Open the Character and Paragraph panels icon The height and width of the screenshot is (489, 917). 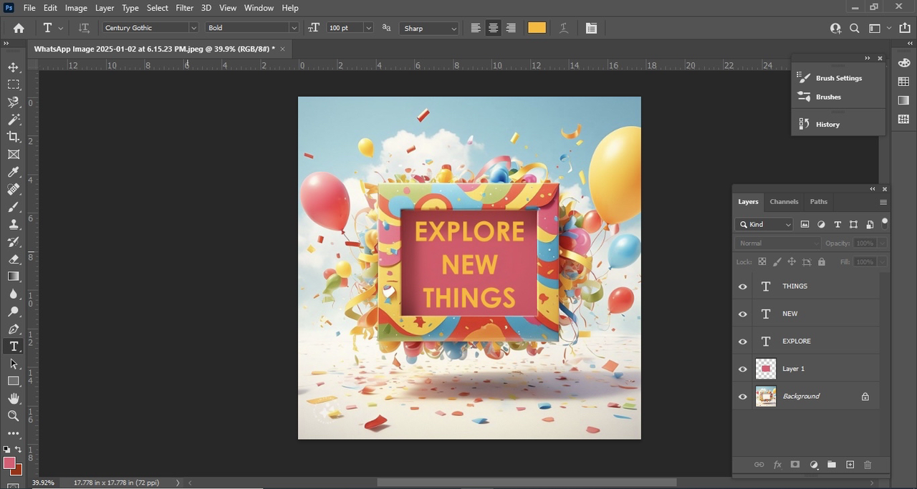[x=591, y=28]
